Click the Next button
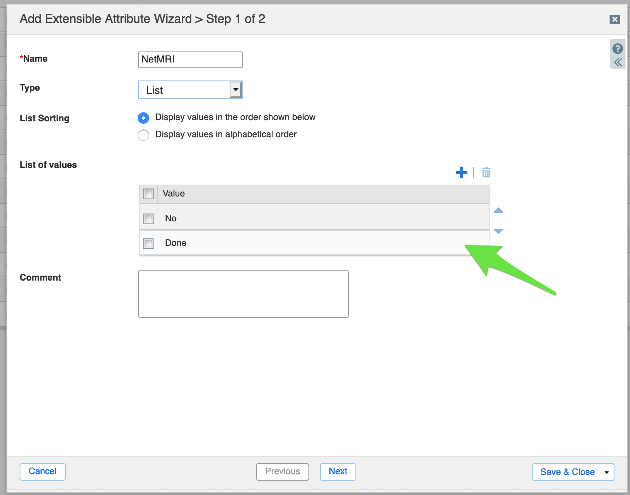This screenshot has width=630, height=495. [338, 472]
